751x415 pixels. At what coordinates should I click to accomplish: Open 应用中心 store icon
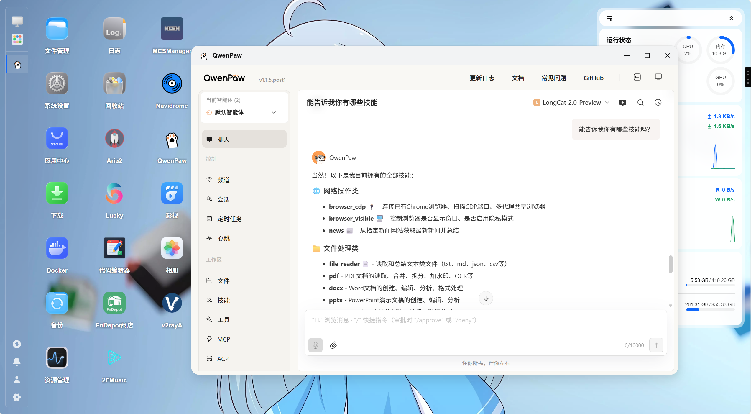(x=57, y=138)
